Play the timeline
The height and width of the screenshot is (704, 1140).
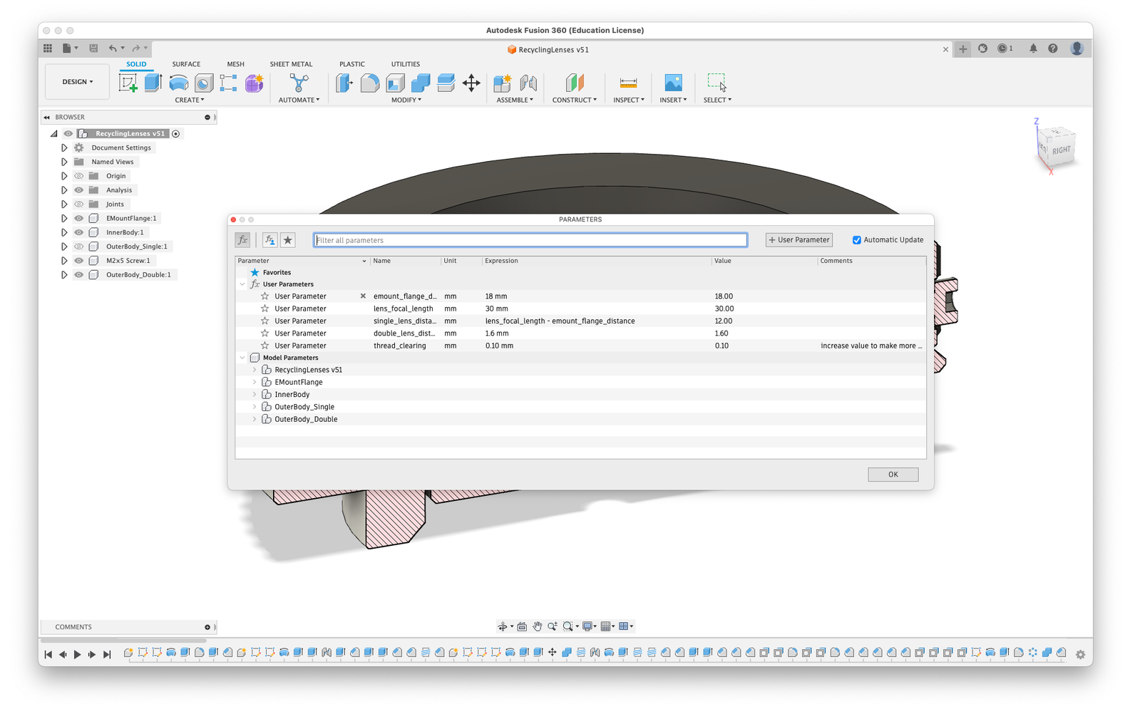[x=77, y=654]
